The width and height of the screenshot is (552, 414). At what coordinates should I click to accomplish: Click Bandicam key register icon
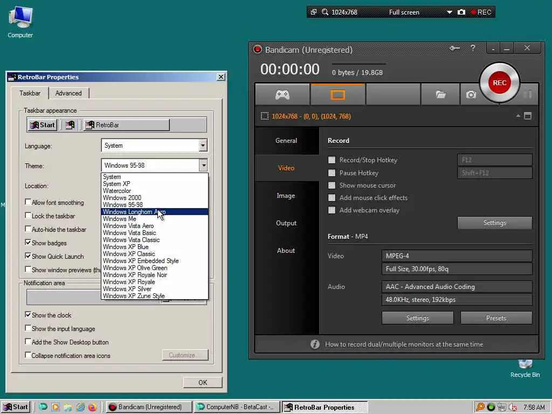pos(454,48)
